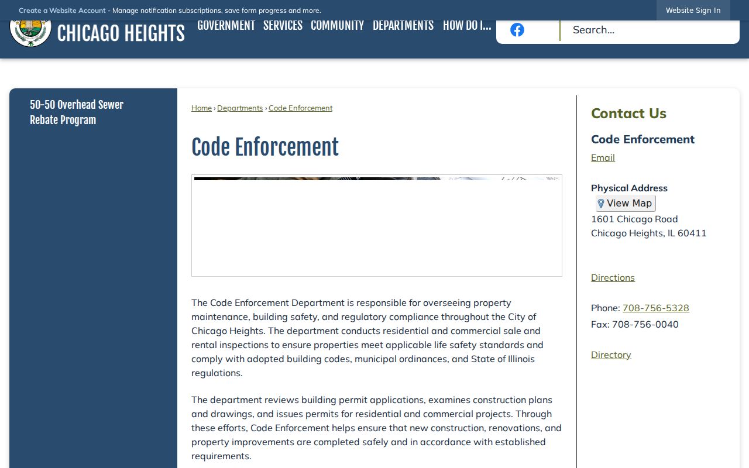Open the 50-50 Overhead Sewer Rebate Program page
The image size is (749, 468).
point(77,112)
